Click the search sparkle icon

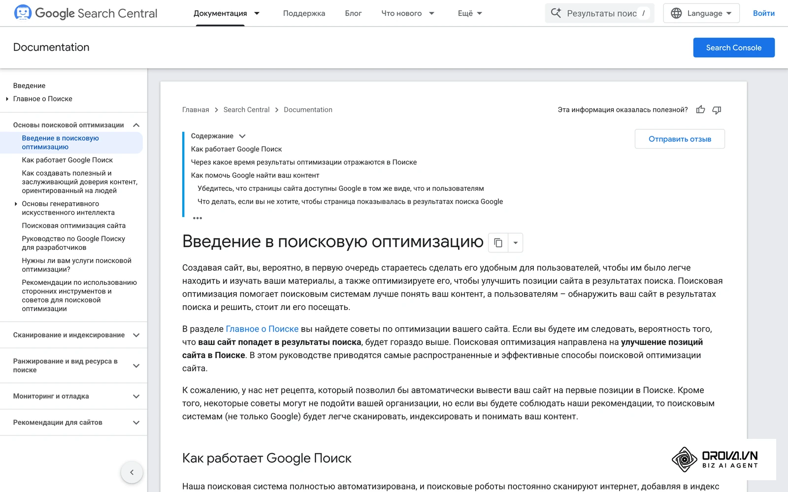tap(556, 13)
